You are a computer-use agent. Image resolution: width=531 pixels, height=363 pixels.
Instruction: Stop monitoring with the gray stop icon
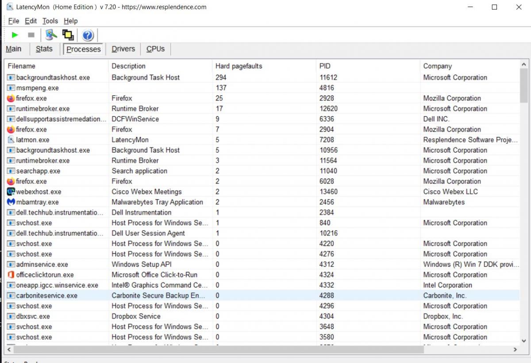(31, 35)
